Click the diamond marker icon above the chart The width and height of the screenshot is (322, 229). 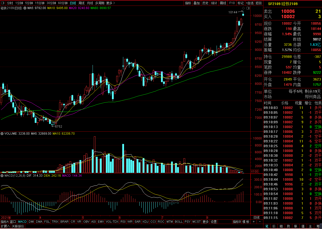point(243,8)
